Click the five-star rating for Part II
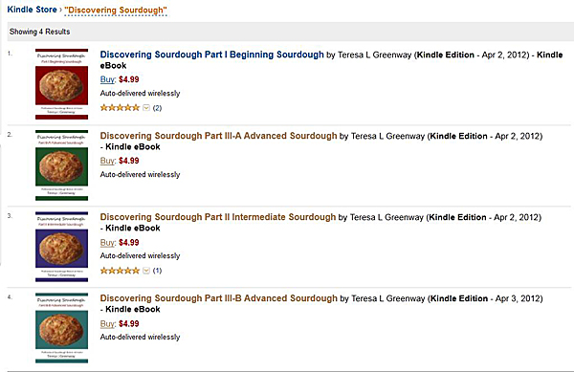This screenshot has width=574, height=372. point(120,271)
